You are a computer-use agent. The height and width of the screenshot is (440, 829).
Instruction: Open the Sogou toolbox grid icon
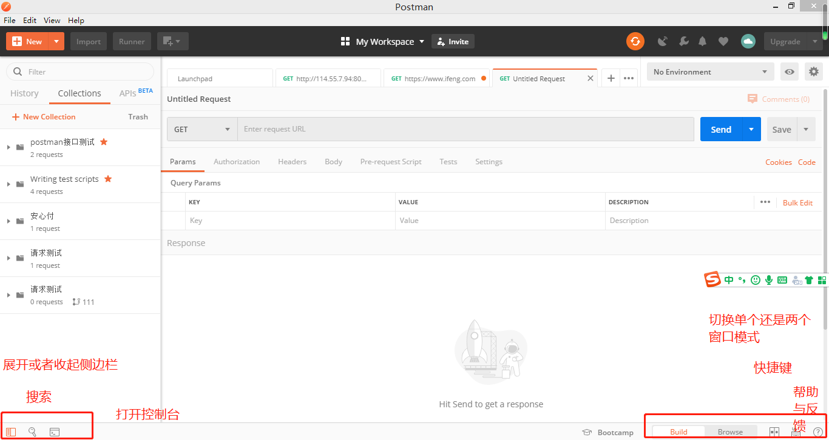pos(822,280)
